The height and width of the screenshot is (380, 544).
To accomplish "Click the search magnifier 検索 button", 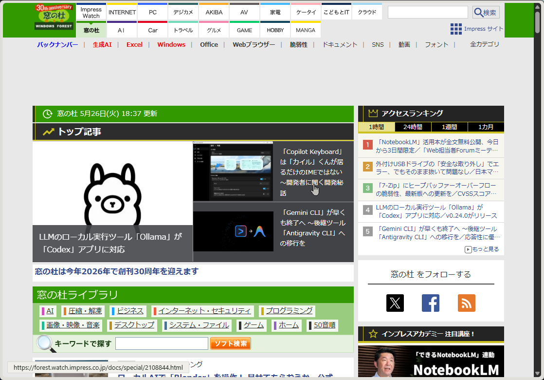I will point(486,13).
